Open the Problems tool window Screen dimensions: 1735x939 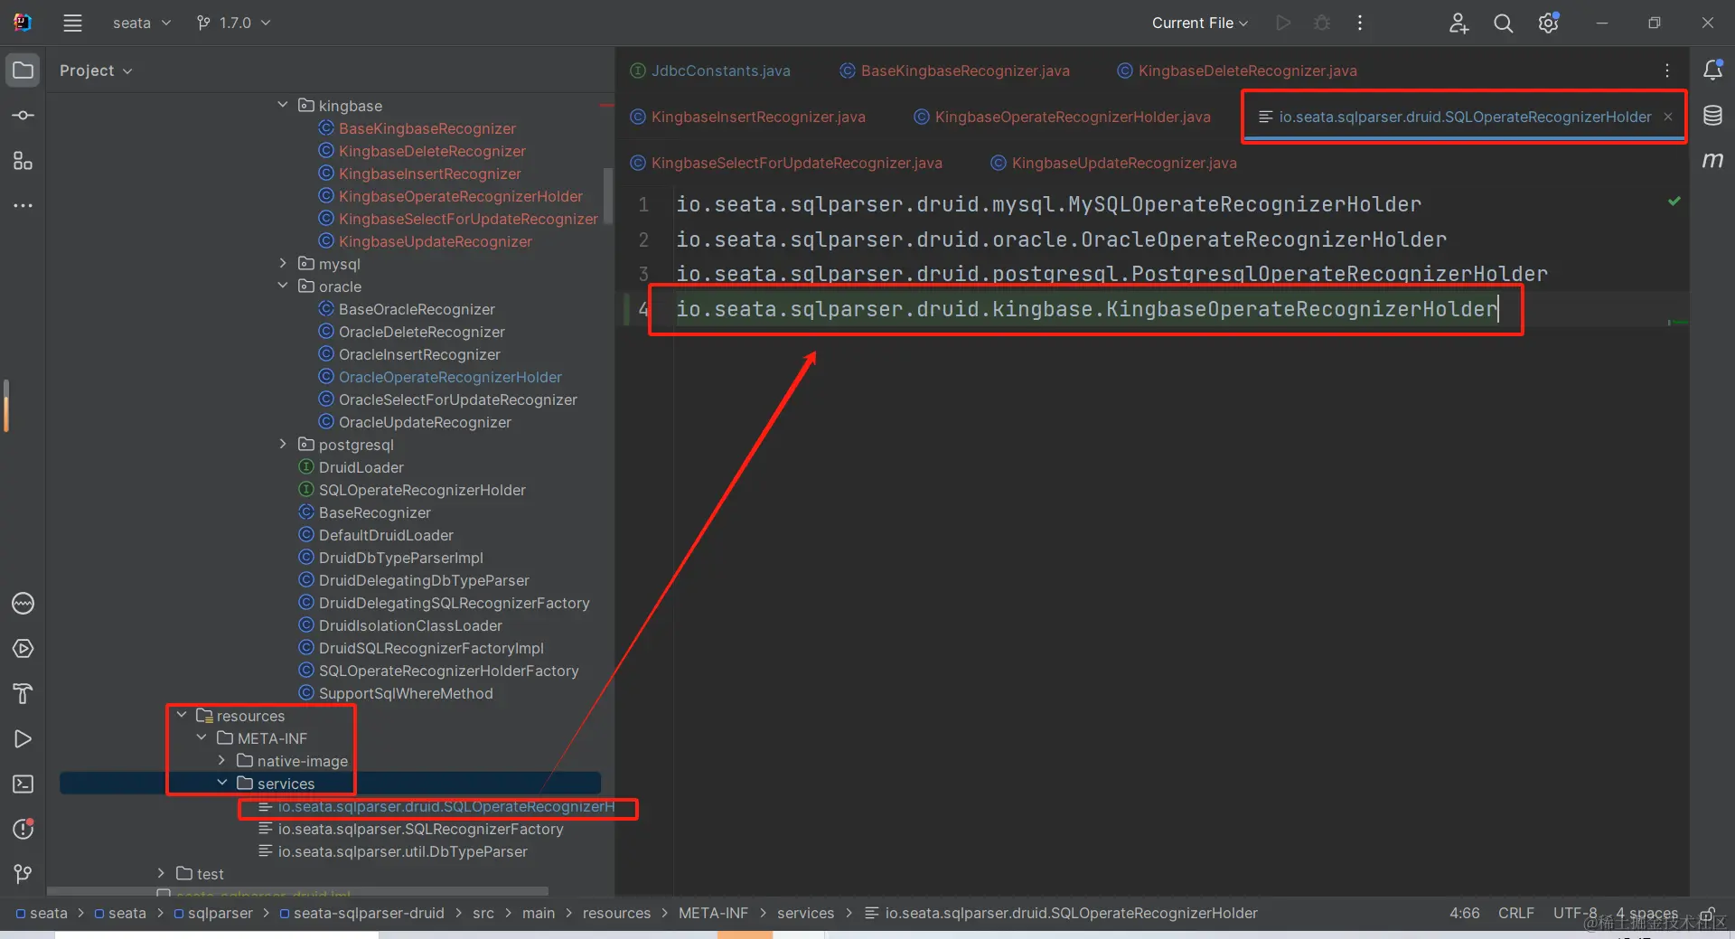[23, 830]
